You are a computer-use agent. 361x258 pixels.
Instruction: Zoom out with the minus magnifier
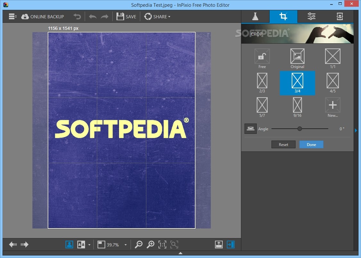pyautogui.click(x=138, y=245)
